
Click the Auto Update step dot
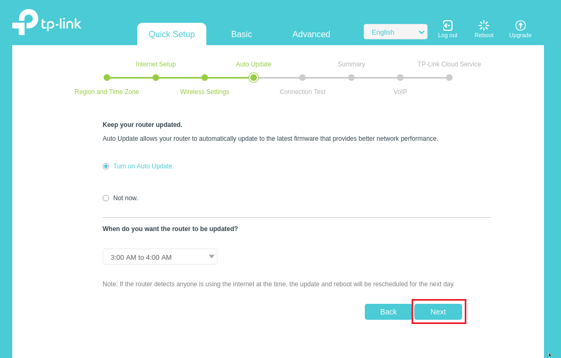(254, 78)
